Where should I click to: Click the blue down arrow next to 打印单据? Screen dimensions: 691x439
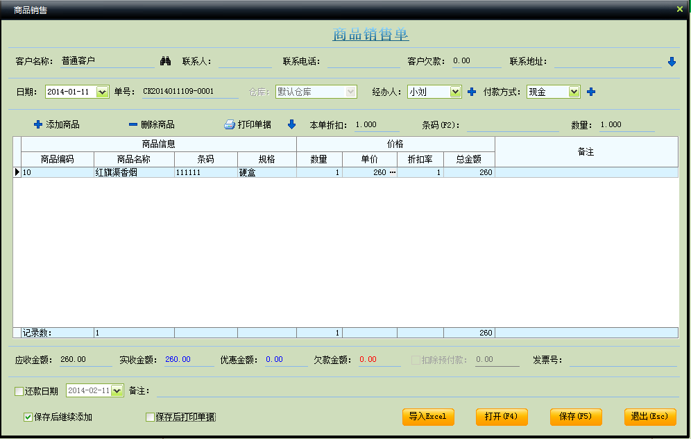(291, 125)
